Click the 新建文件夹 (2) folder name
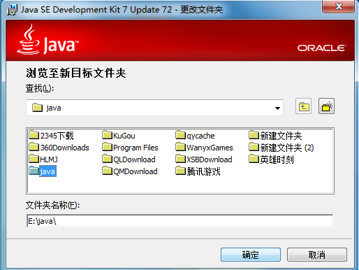Image resolution: width=359 pixels, height=270 pixels. point(287,148)
